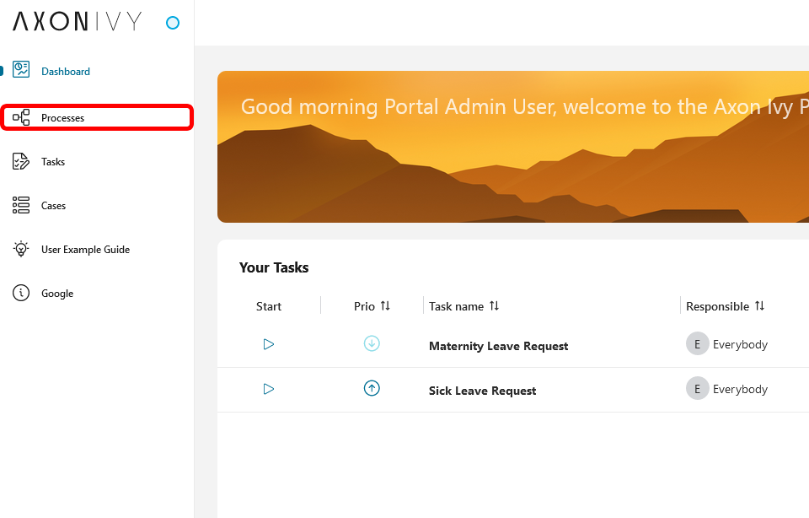Viewport: 809px width, 518px height.
Task: Click the Cases list icon
Action: [x=21, y=205]
